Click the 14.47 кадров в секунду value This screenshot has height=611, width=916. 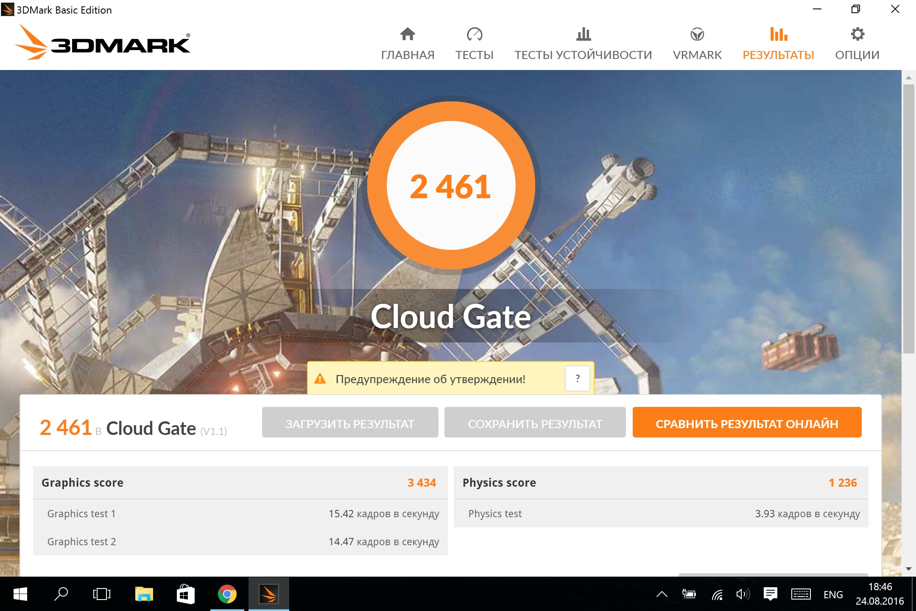384,541
